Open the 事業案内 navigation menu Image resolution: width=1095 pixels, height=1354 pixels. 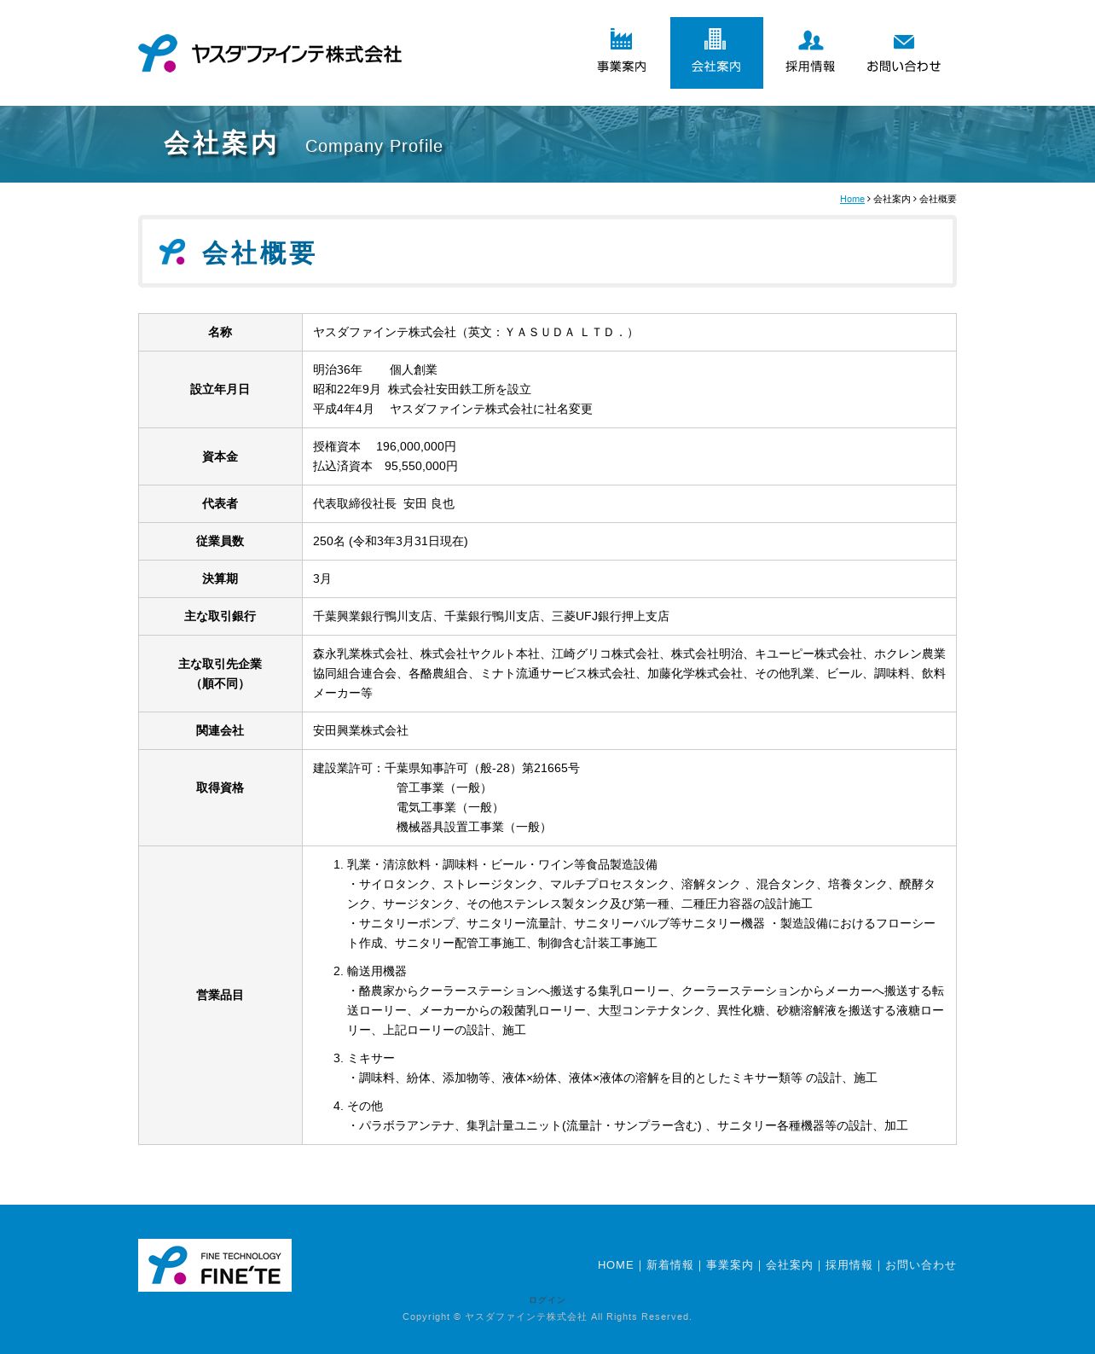(622, 53)
